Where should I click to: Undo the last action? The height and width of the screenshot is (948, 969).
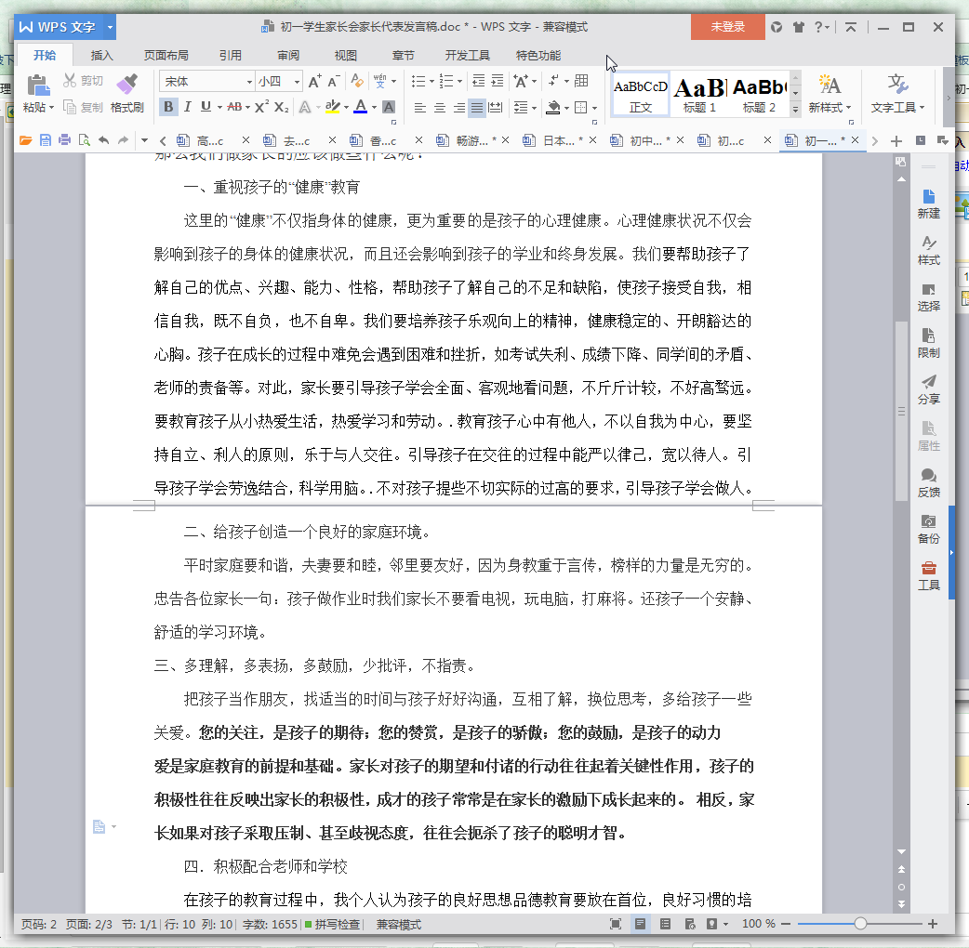(104, 140)
